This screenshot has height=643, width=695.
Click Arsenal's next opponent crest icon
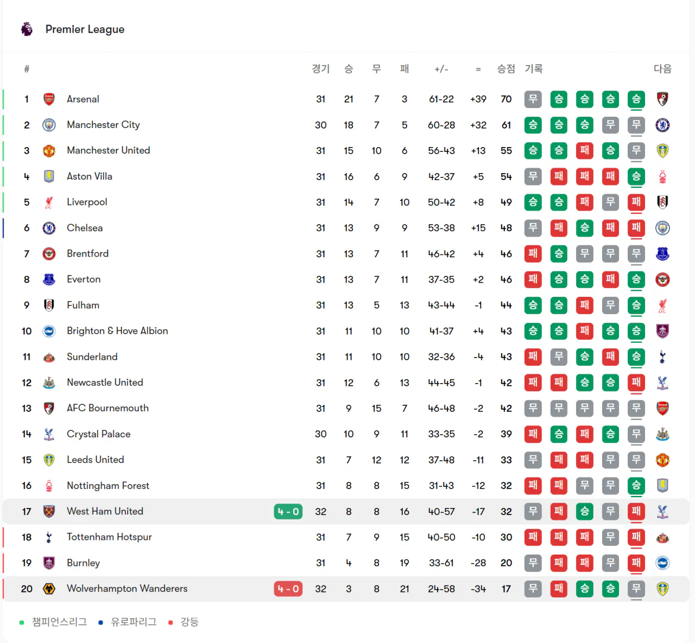click(662, 99)
